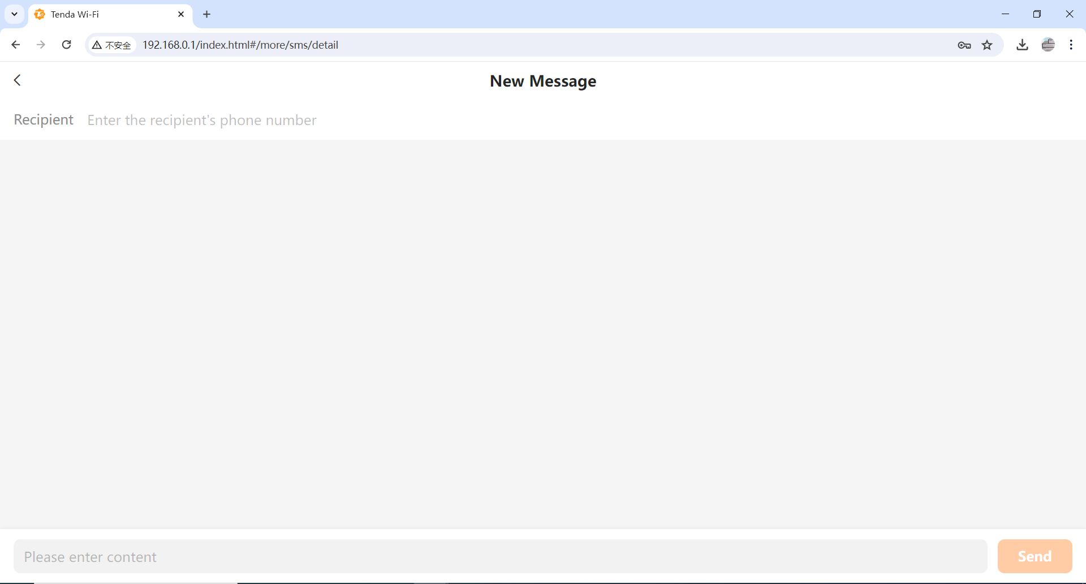Image resolution: width=1086 pixels, height=584 pixels.
Task: Click the browser profile avatar
Action: tap(1048, 45)
